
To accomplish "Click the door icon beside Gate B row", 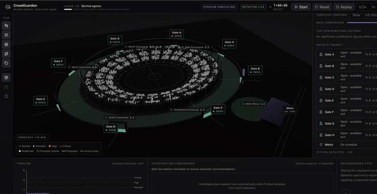I will (321, 66).
